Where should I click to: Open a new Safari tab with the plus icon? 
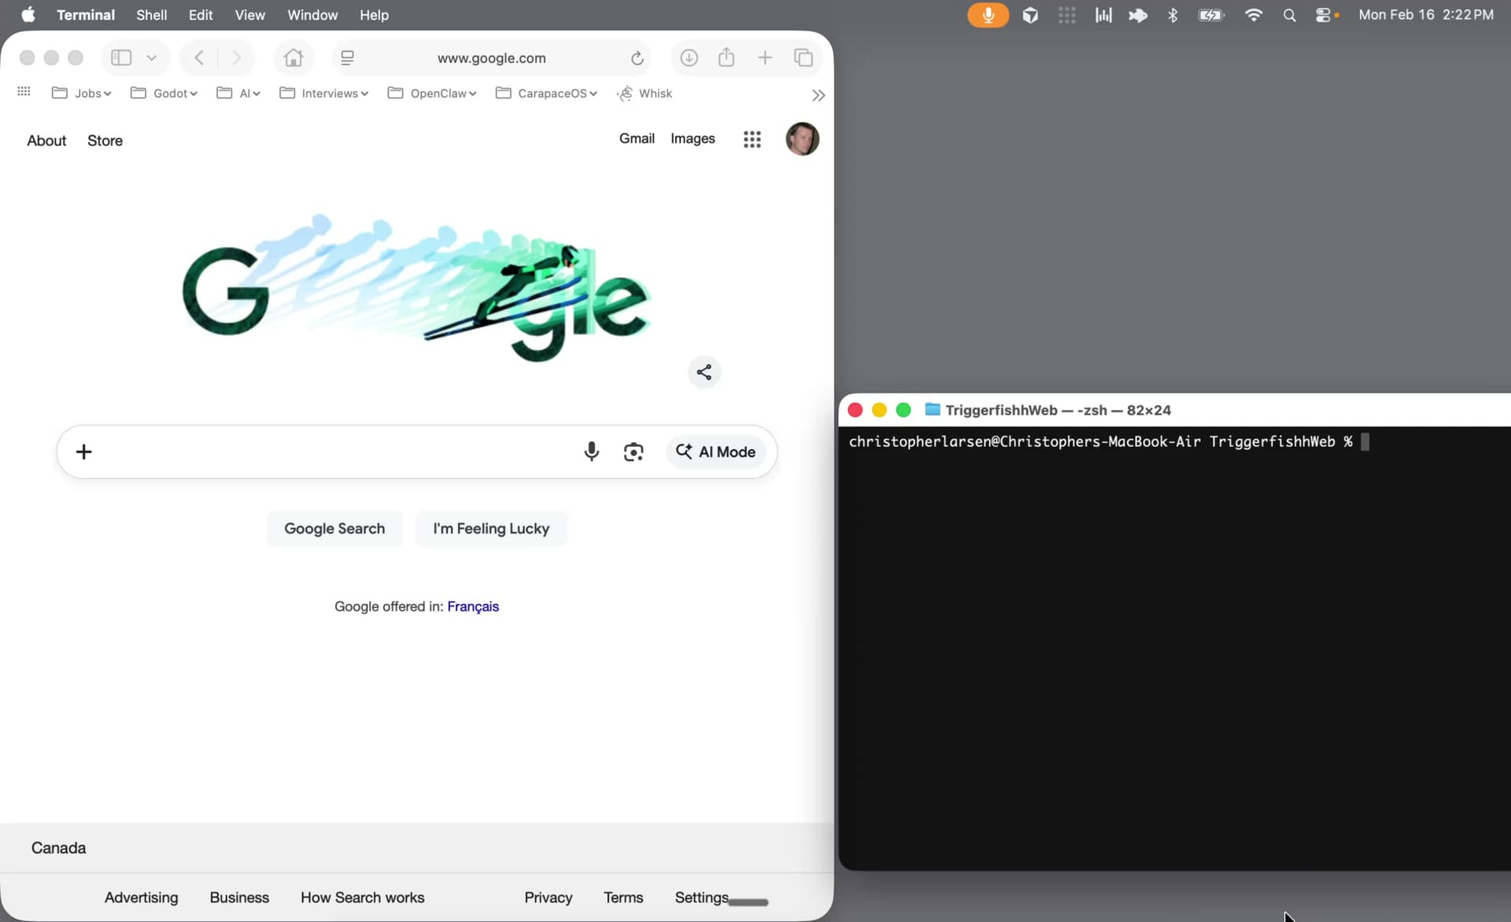766,57
